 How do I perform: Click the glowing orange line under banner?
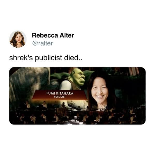pos(60,100)
